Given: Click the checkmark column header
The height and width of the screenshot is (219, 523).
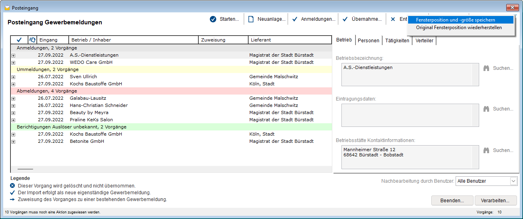Looking at the screenshot, I should click(19, 40).
